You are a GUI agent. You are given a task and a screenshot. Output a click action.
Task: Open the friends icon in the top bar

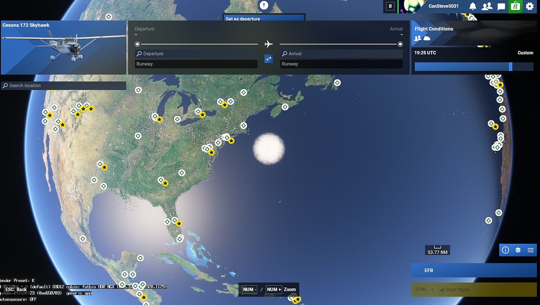pyautogui.click(x=486, y=6)
